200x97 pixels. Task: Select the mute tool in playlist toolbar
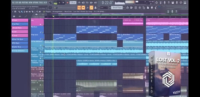tap(27, 12)
